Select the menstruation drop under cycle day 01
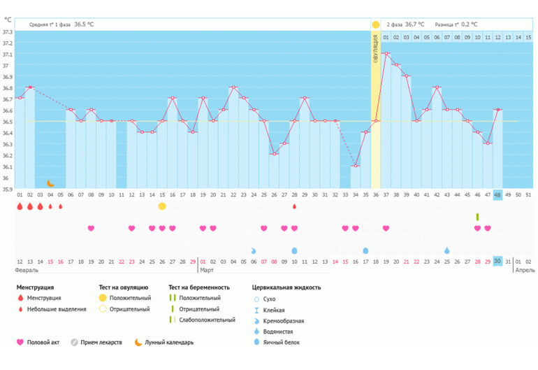Image resolution: width=538 pixels, height=370 pixels. point(20,206)
